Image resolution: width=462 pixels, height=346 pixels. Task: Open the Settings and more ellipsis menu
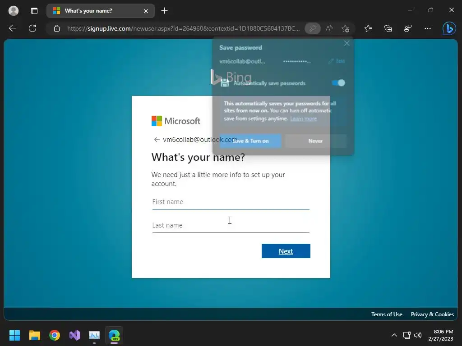click(428, 28)
